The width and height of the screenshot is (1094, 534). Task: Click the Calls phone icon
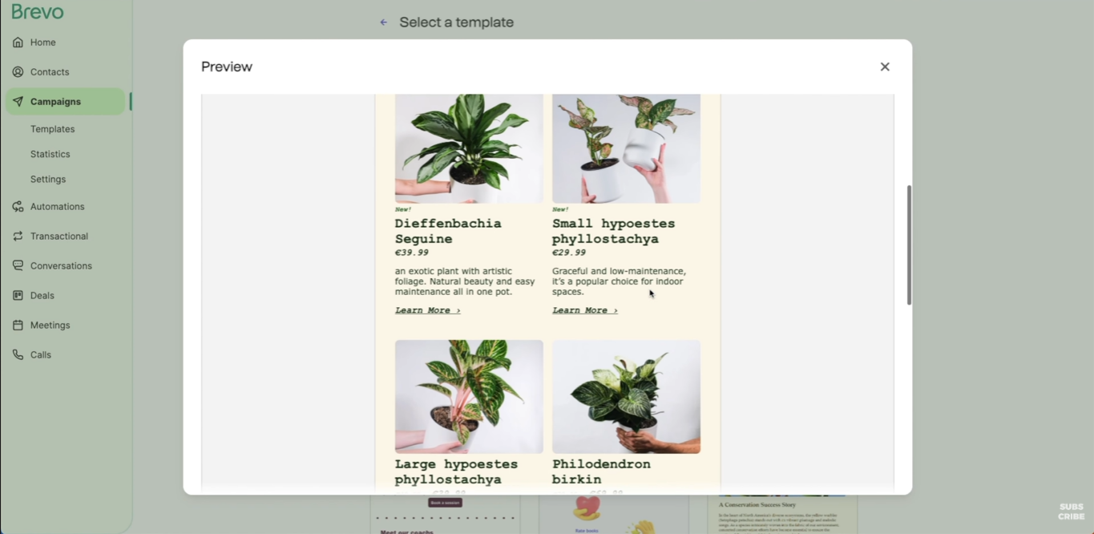click(18, 355)
